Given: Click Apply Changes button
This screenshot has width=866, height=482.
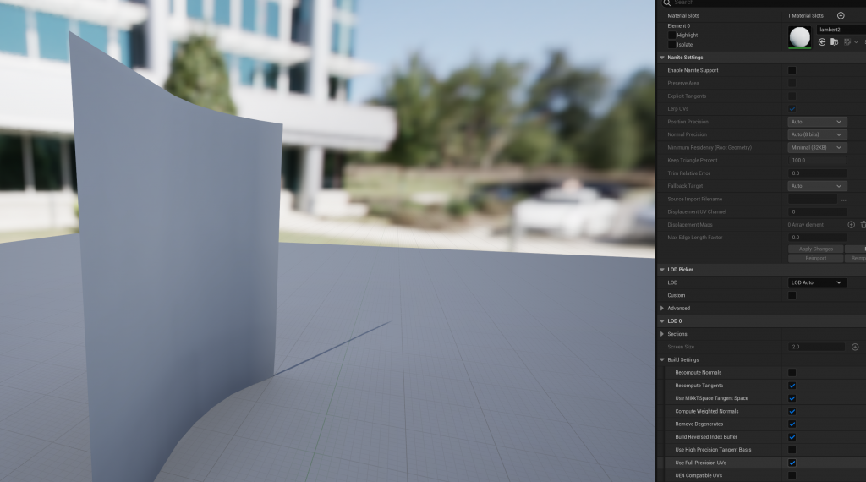Looking at the screenshot, I should point(816,249).
